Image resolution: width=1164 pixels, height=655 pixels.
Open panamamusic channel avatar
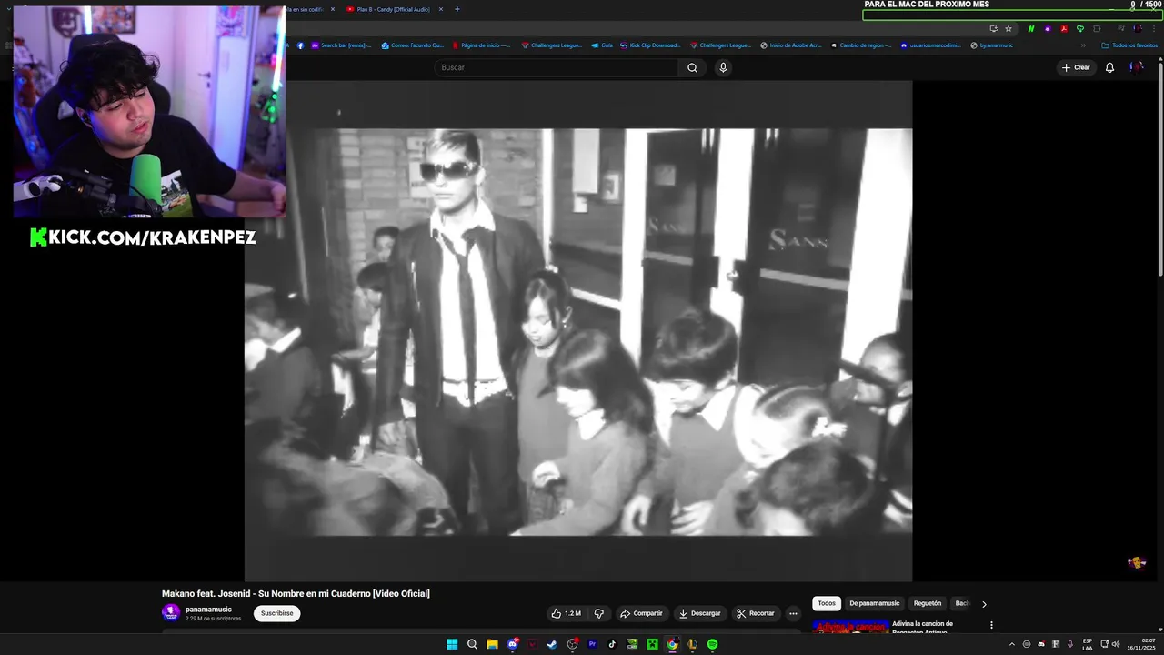pyautogui.click(x=170, y=613)
